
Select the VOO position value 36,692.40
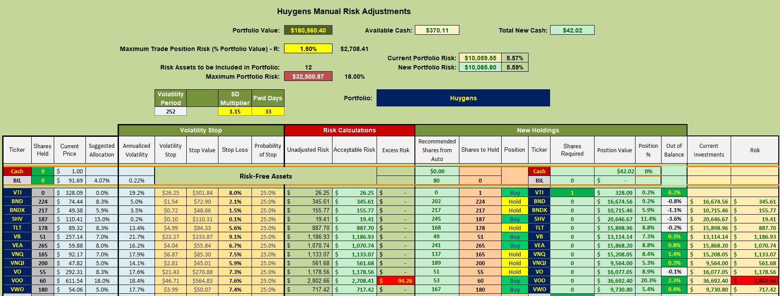[614, 281]
